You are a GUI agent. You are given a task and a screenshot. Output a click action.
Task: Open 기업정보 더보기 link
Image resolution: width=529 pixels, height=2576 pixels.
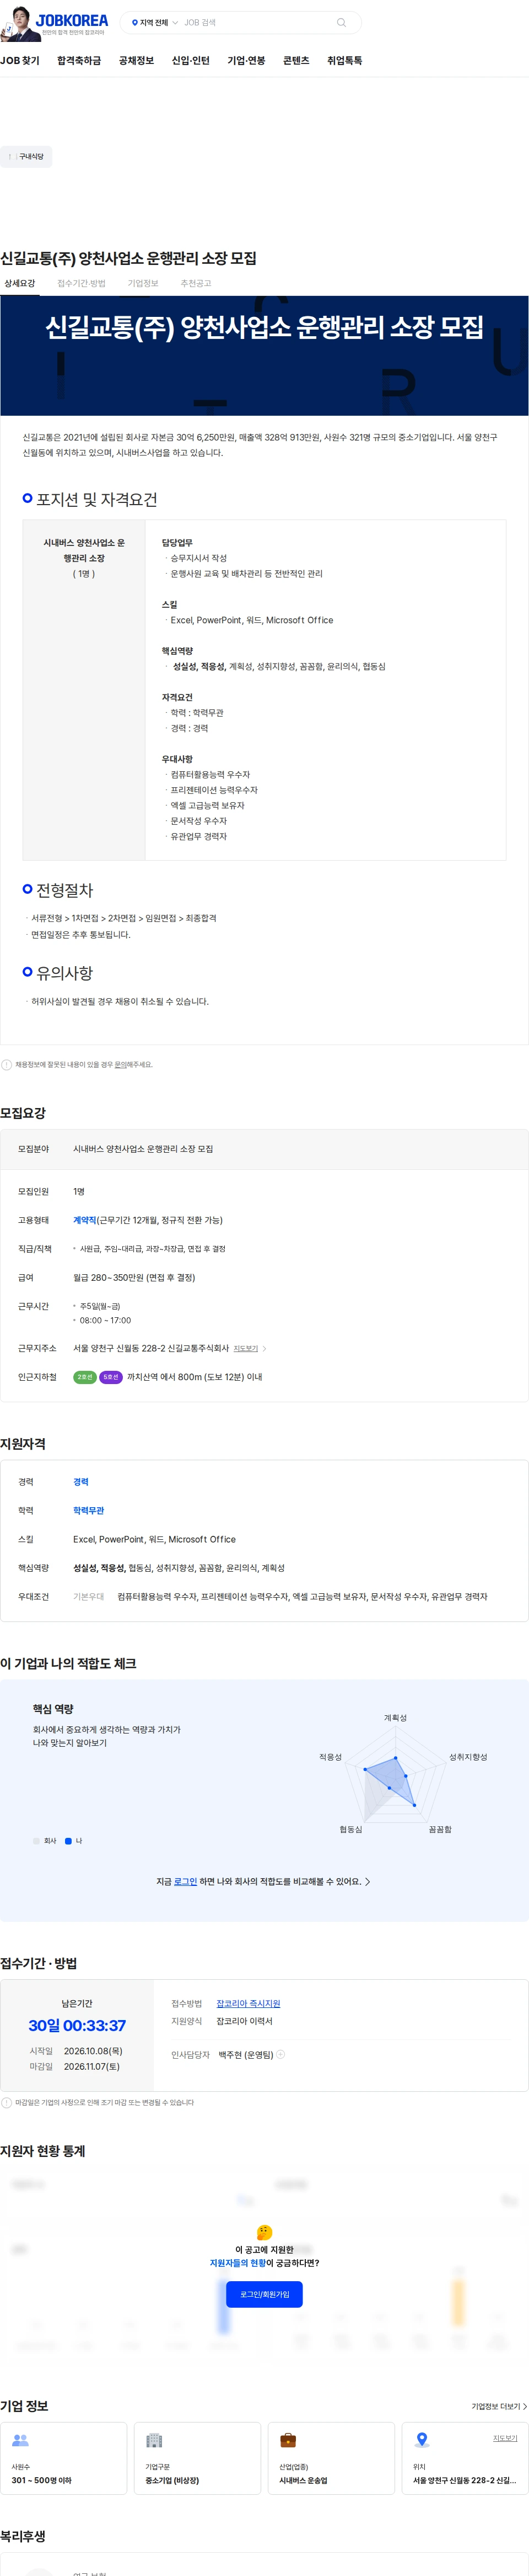tap(499, 2406)
